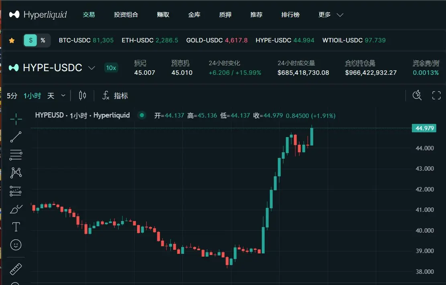The image size is (446, 285).
Task: Click the Hyperliquid logo
Action: tap(38, 14)
